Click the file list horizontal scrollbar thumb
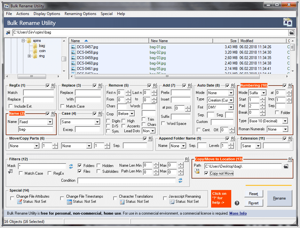 click(x=167, y=77)
